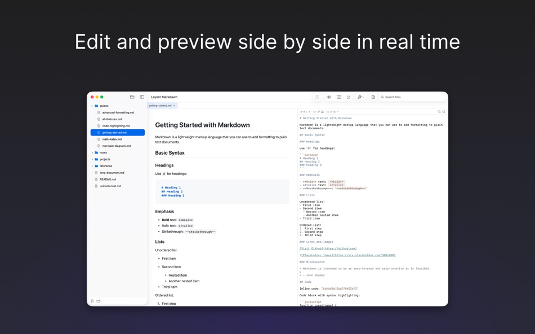This screenshot has height=334, width=535.
Task: Click the notes folder name
Action: click(104, 153)
